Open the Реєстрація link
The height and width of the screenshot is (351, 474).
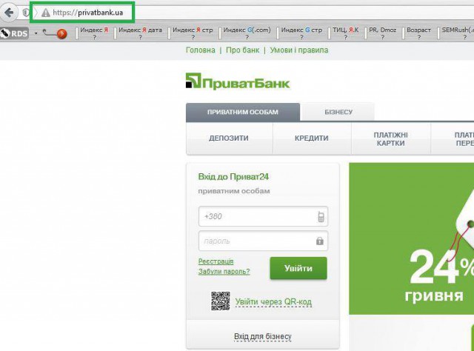(216, 261)
